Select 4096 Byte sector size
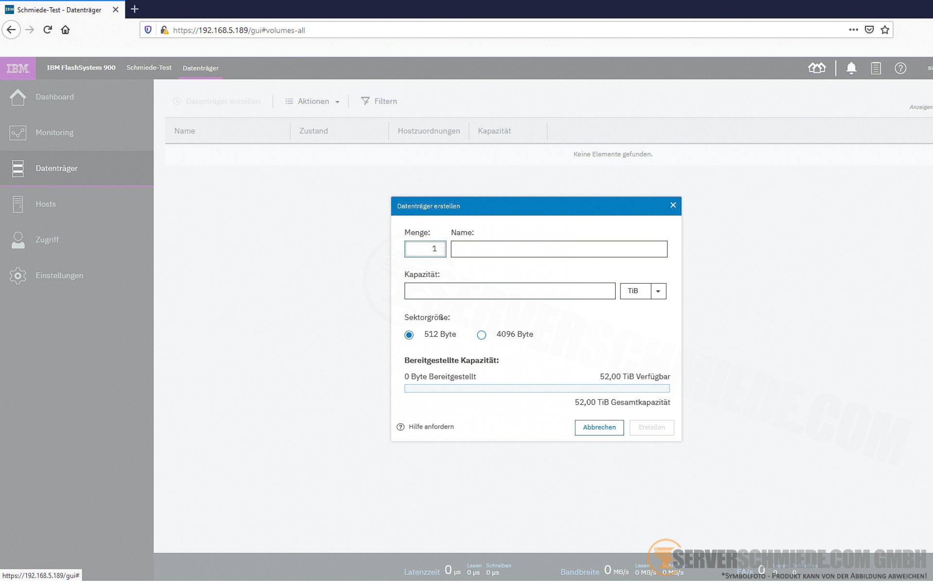This screenshot has width=933, height=583. pyautogui.click(x=481, y=335)
